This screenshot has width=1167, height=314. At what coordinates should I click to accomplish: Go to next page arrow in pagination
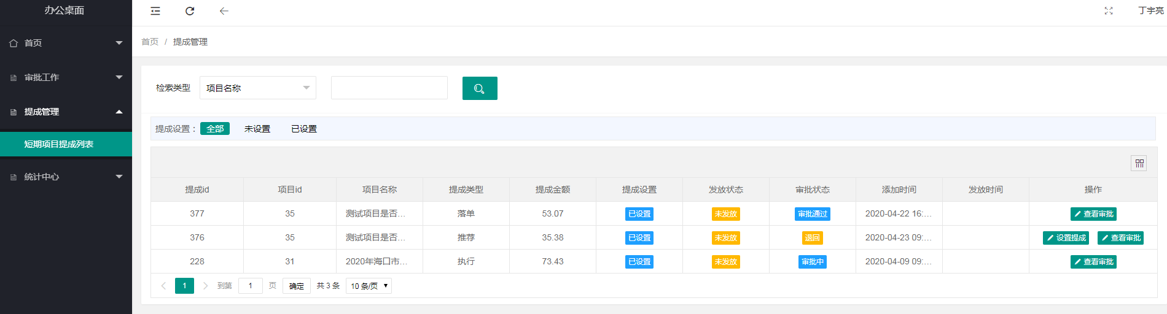pos(205,286)
